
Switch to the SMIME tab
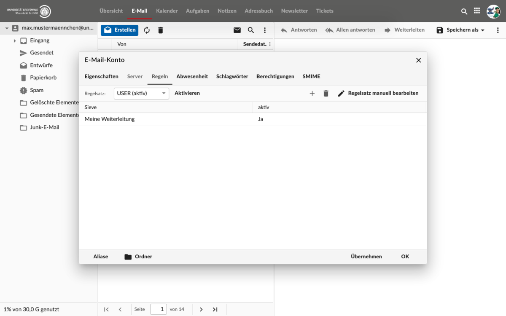[311, 77]
